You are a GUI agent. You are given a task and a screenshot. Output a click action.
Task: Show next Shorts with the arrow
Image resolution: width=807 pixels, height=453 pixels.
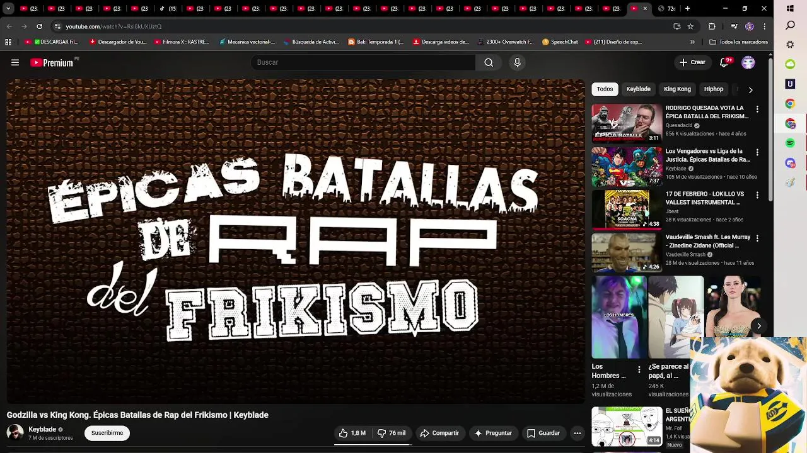point(759,326)
